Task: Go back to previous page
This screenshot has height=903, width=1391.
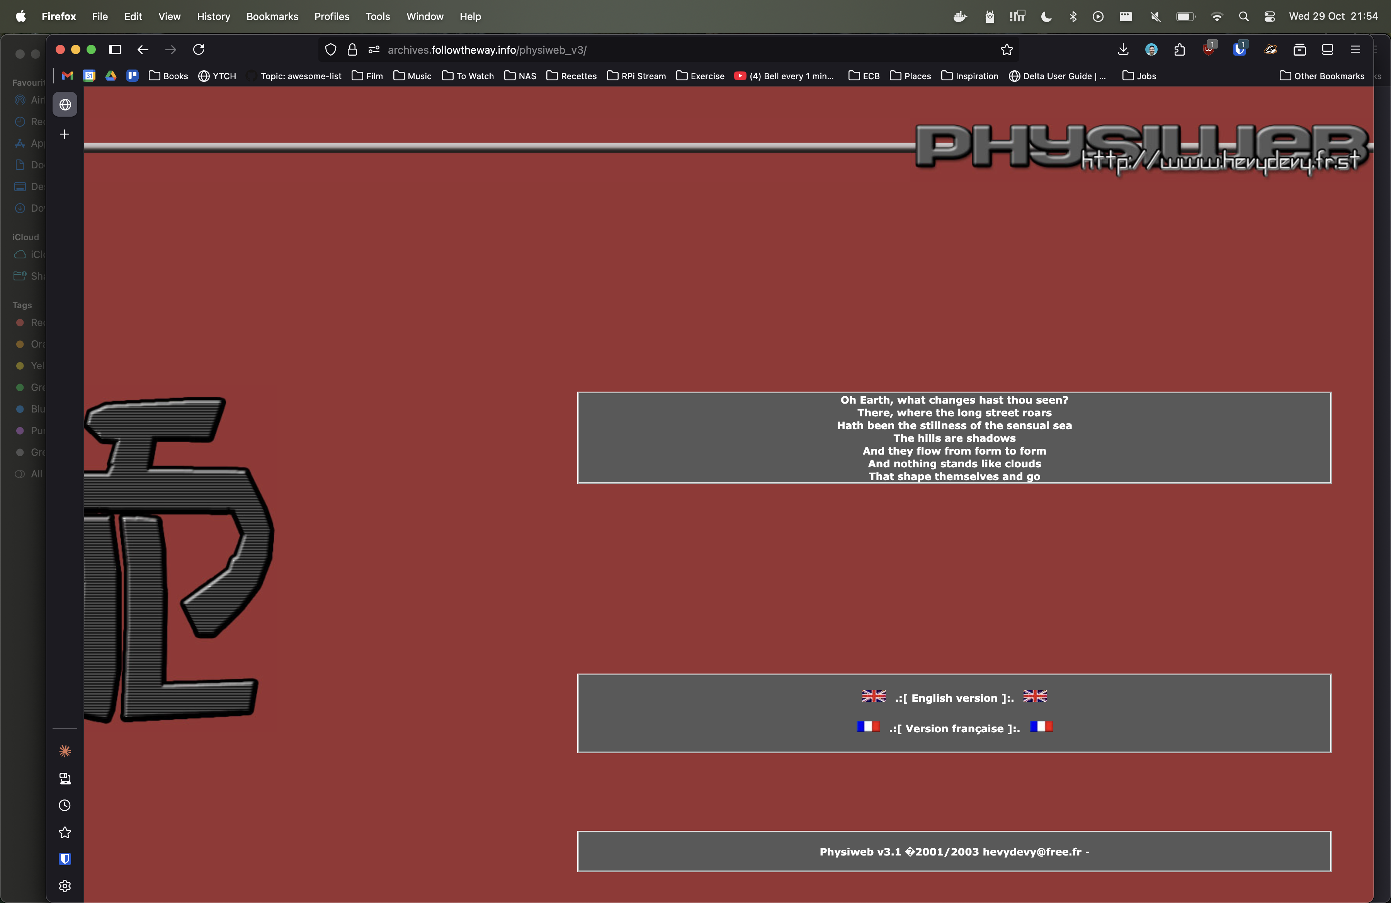Action: 143,50
